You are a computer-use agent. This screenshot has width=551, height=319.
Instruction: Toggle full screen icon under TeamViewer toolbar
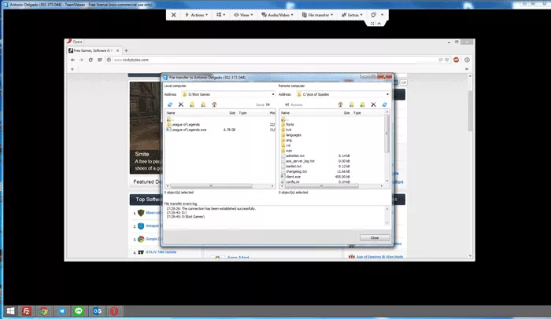pos(372,24)
